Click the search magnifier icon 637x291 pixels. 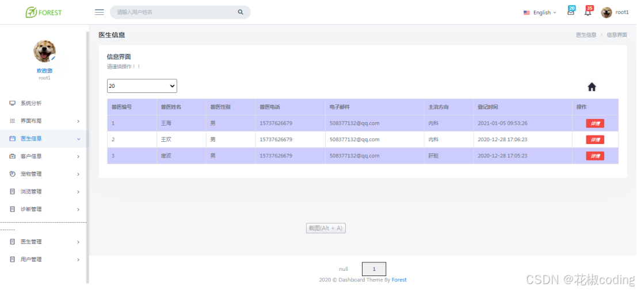pyautogui.click(x=241, y=12)
